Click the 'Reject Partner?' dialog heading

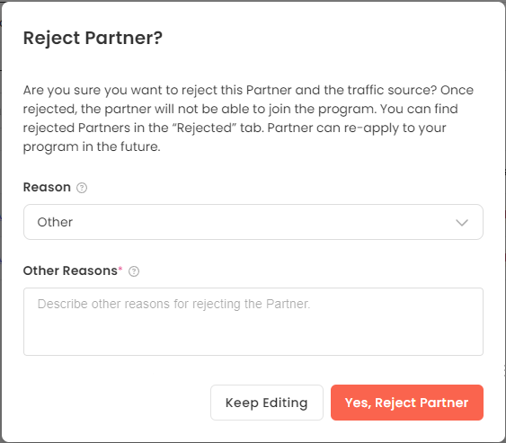(x=93, y=38)
